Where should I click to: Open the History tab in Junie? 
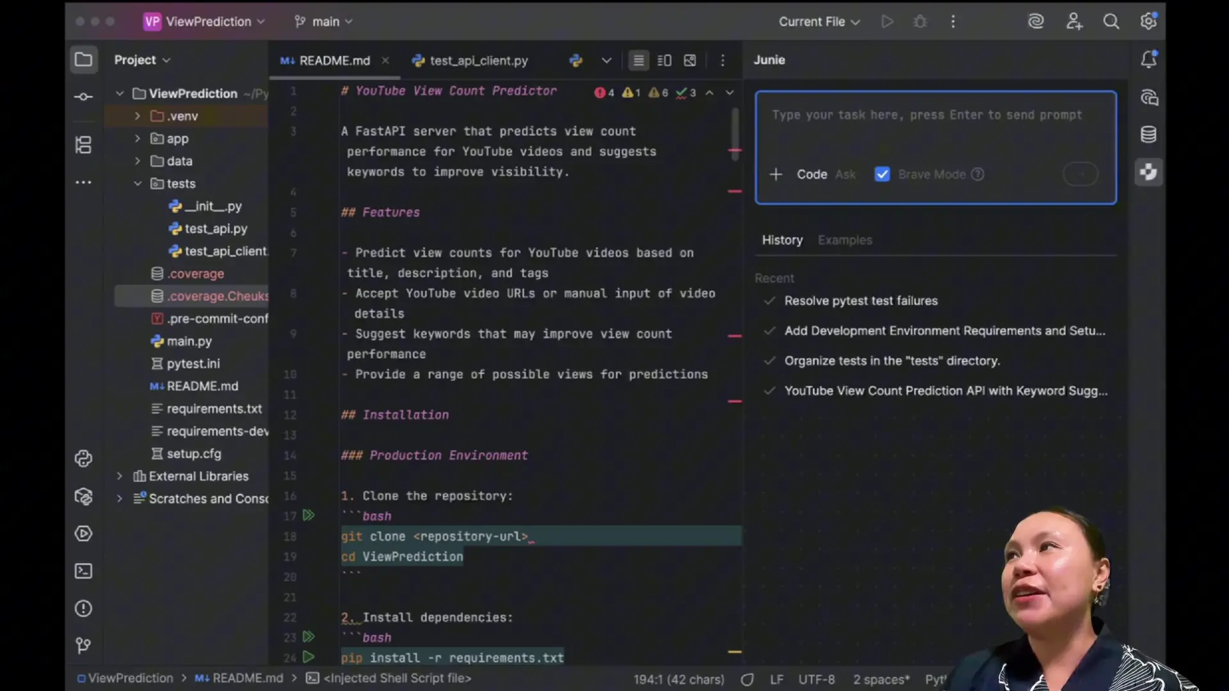782,240
